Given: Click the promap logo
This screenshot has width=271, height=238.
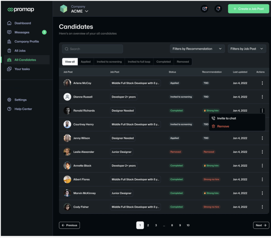Looking at the screenshot, I should (21, 10).
